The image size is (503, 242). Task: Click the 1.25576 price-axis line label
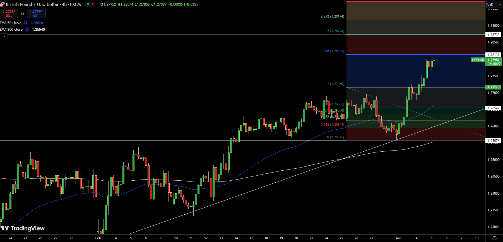[494, 141]
